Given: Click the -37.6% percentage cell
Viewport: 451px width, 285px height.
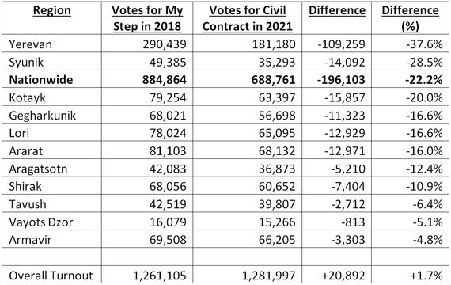Looking at the screenshot, I should coord(424,44).
